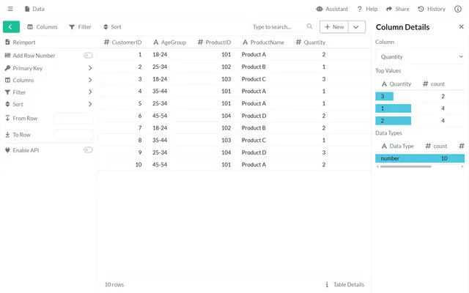The height and width of the screenshot is (293, 469).
Task: Click the Columns toolbar item
Action: coord(43,26)
